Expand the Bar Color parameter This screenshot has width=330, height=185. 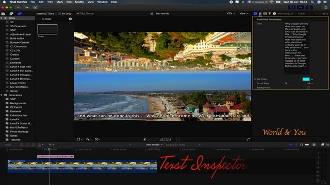click(255, 79)
